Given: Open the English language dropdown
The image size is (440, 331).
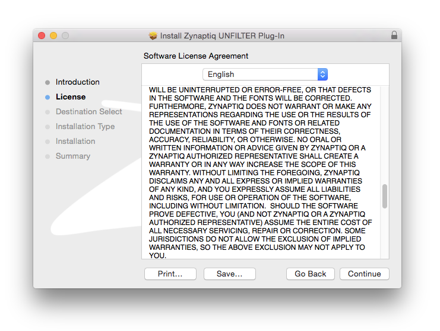Looking at the screenshot, I should [265, 75].
